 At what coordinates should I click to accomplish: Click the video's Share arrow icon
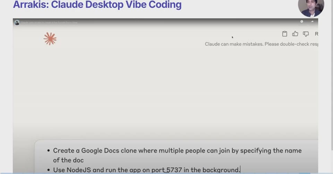(312, 21)
